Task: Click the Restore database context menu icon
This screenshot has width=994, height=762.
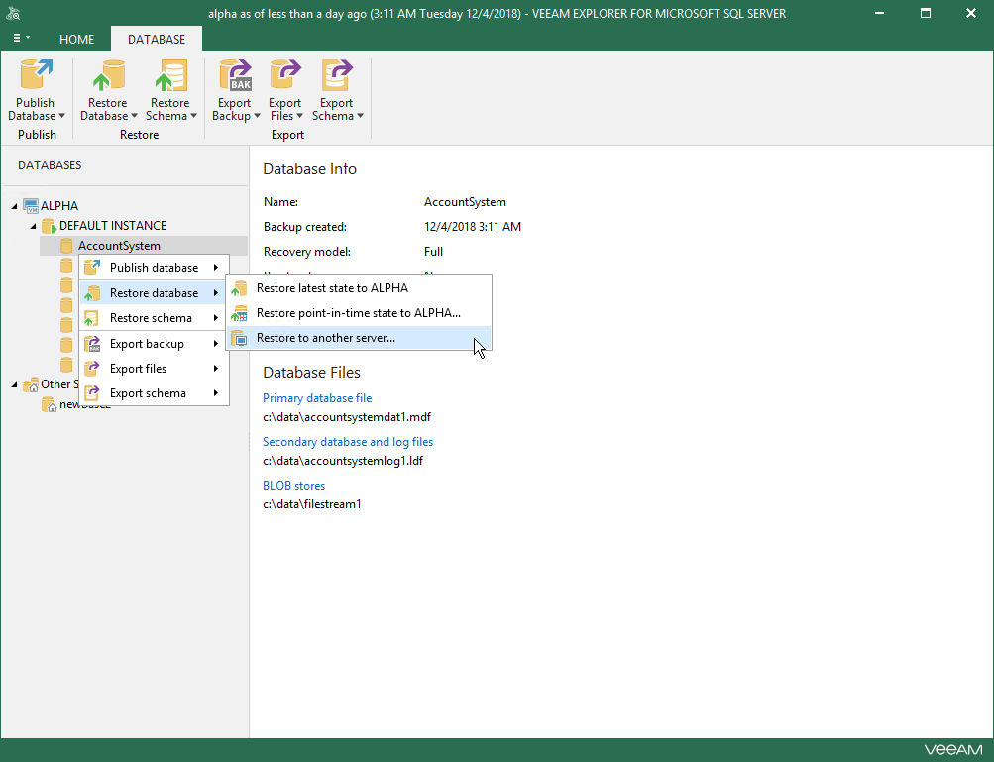Action: point(92,293)
